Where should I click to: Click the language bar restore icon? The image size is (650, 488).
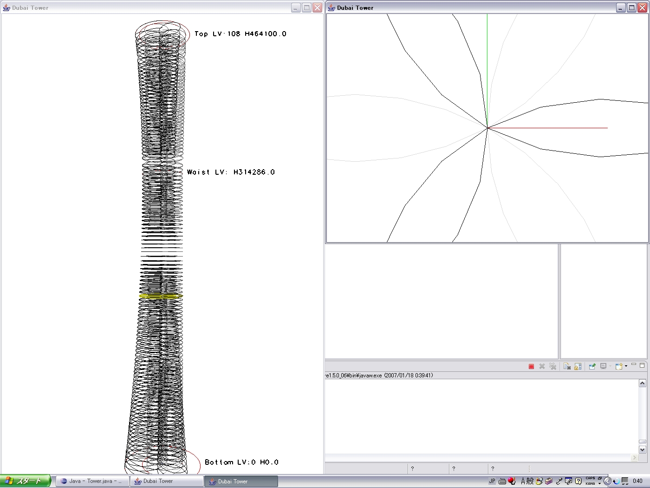(x=600, y=478)
